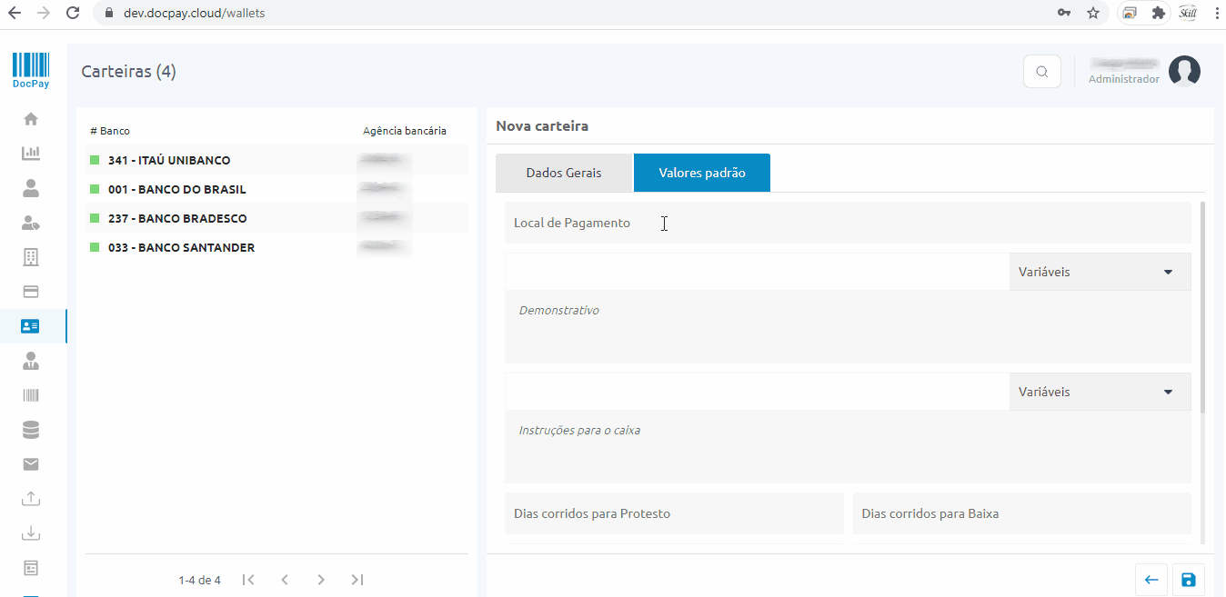Screen dimensions: 1226x597
Task: Click the Demonstrativo text area
Action: pyautogui.click(x=848, y=327)
